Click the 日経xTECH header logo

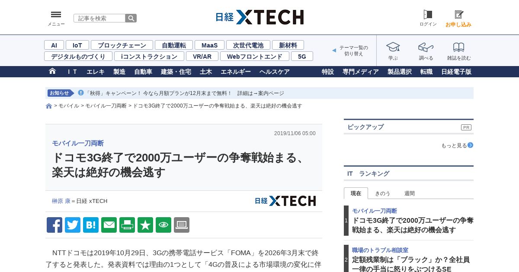click(x=259, y=17)
